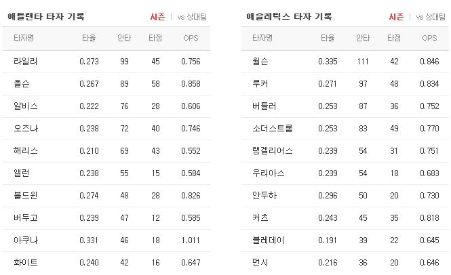Click on batter 커츠
The image size is (451, 275).
click(x=260, y=217)
